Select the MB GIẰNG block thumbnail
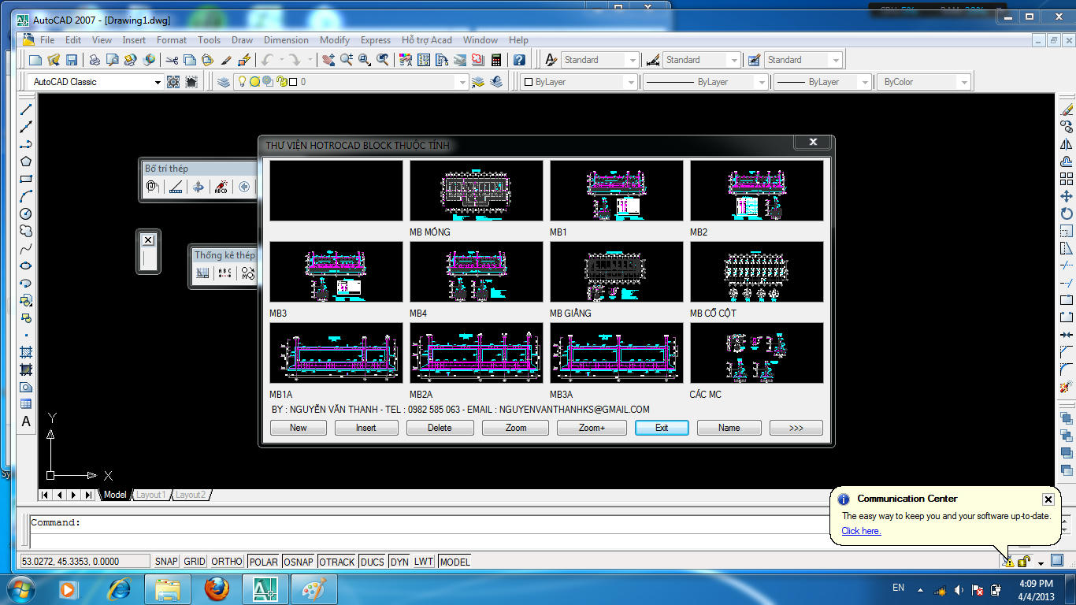This screenshot has height=605, width=1076. [x=617, y=272]
